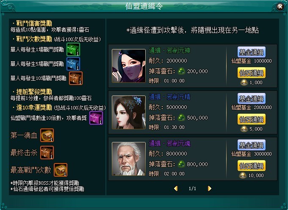The image size is (288, 210).
Task: Click green spirit stone icon of 邪劍元神
Action: tap(181, 71)
